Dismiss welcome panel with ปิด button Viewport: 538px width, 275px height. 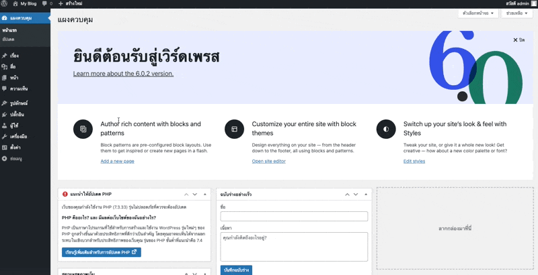pos(519,40)
